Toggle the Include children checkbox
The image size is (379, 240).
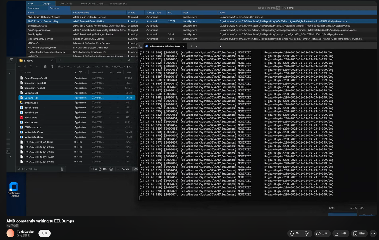pos(278,8)
